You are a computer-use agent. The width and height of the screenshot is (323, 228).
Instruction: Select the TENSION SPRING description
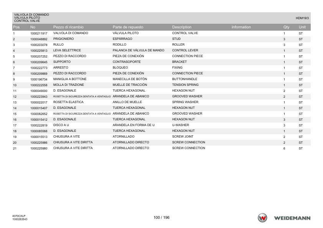click(x=185, y=85)
